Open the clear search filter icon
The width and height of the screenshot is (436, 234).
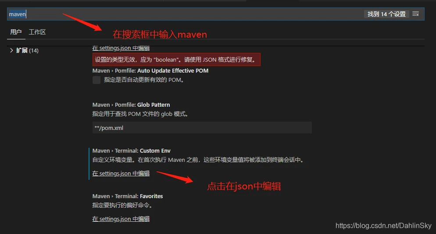pos(415,14)
